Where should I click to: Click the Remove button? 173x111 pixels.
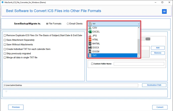tap(158, 53)
